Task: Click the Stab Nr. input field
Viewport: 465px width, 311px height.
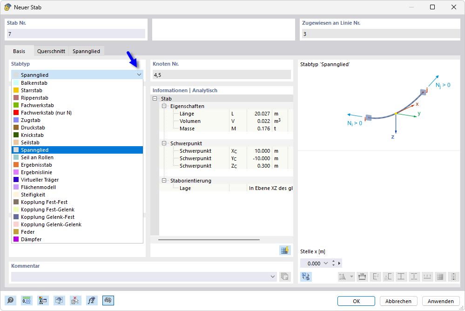Action: pos(76,34)
